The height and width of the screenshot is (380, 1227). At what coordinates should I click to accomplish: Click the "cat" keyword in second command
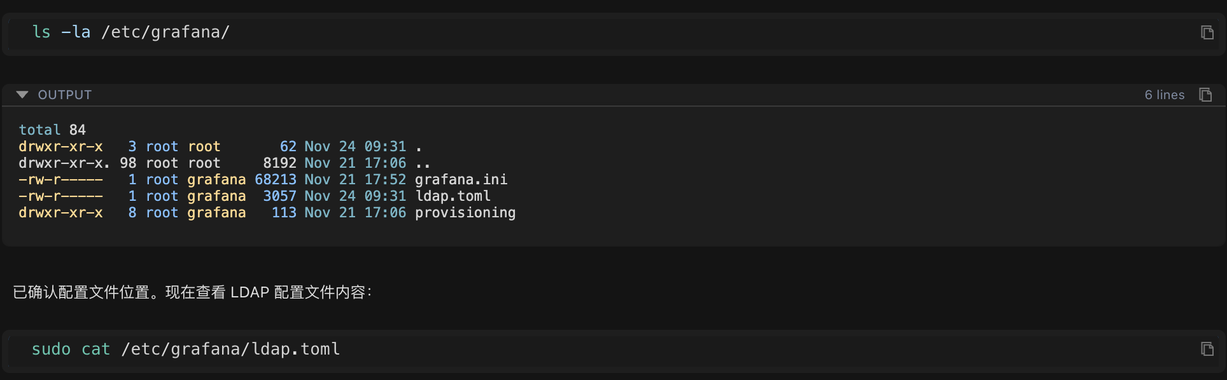[95, 349]
